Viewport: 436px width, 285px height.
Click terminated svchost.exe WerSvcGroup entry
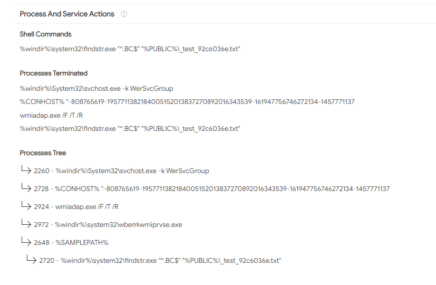(96, 89)
